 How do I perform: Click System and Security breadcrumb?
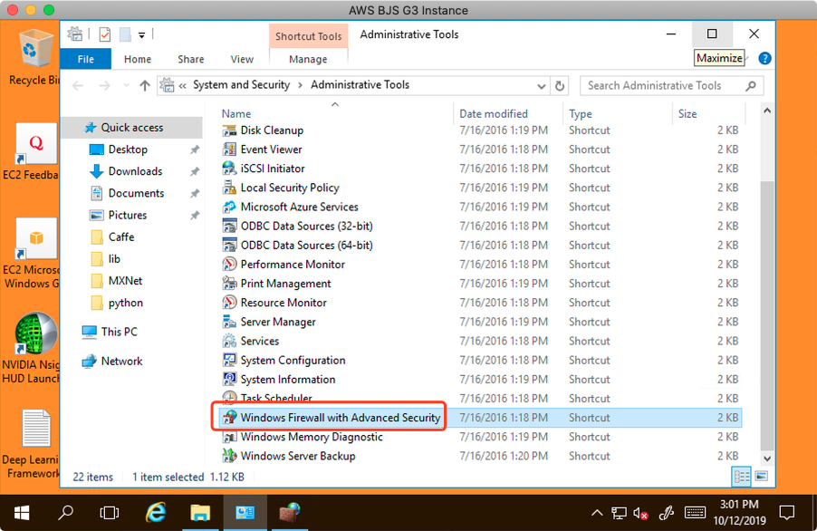[241, 85]
